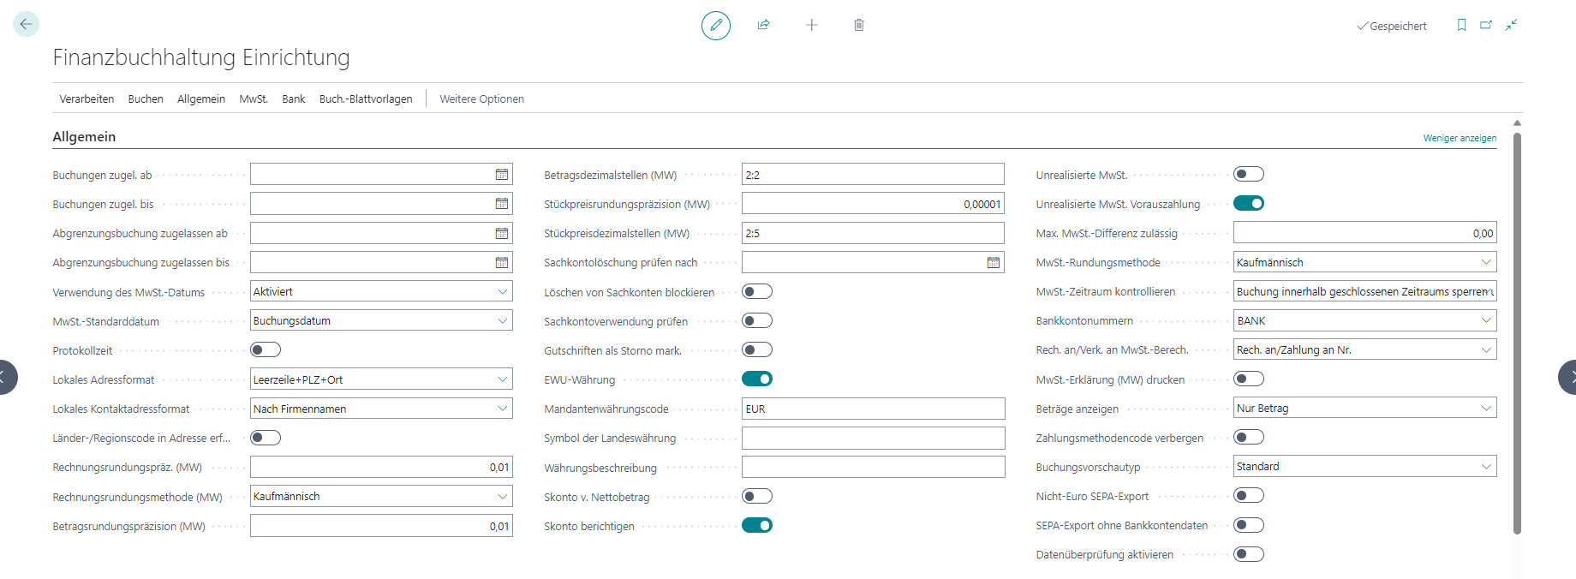The height and width of the screenshot is (579, 1576).
Task: Open the Buch.-Blattvorlagen menu
Action: (366, 98)
